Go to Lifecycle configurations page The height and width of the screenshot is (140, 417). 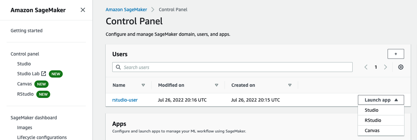coord(42,137)
